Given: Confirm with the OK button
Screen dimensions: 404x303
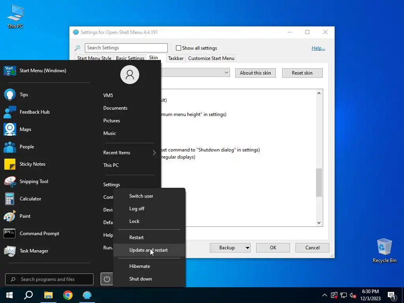Looking at the screenshot, I should coord(273,248).
